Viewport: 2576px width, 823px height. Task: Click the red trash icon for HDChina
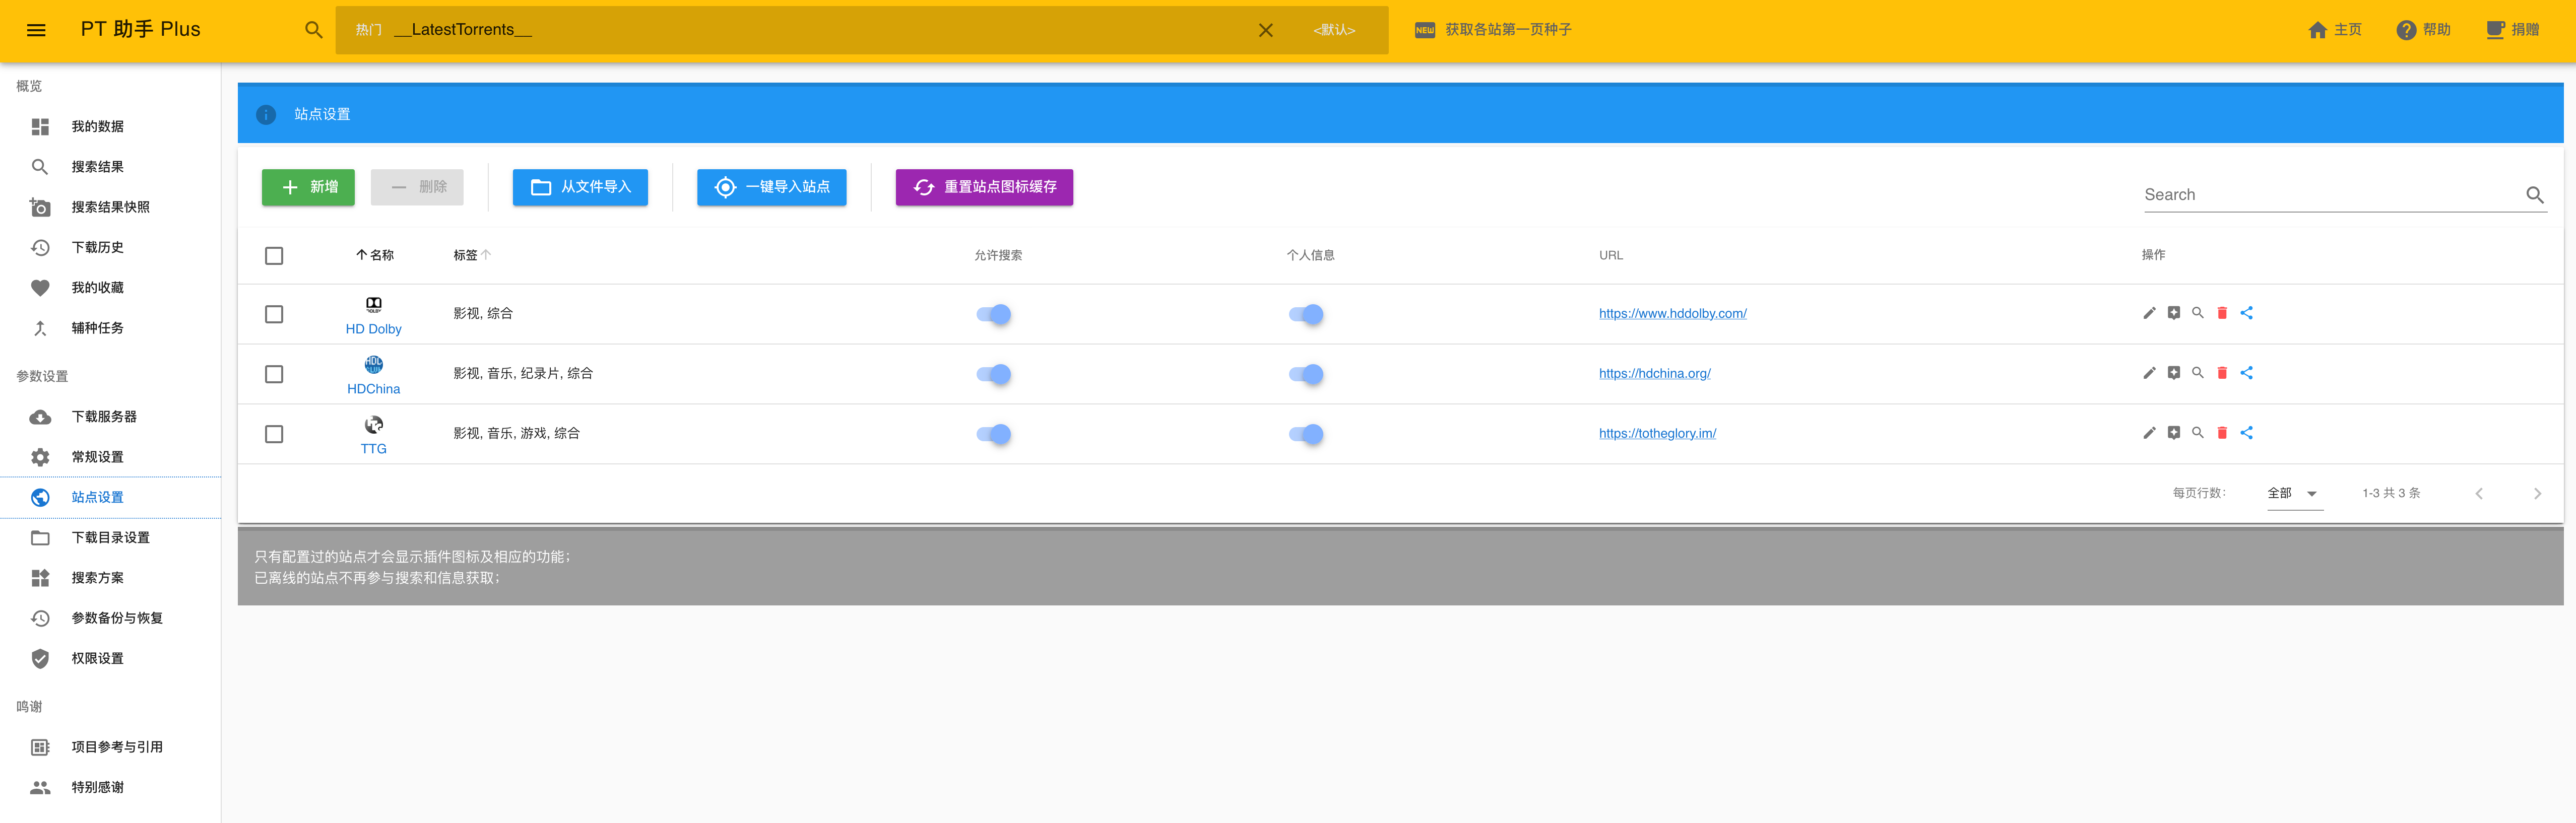click(2222, 373)
